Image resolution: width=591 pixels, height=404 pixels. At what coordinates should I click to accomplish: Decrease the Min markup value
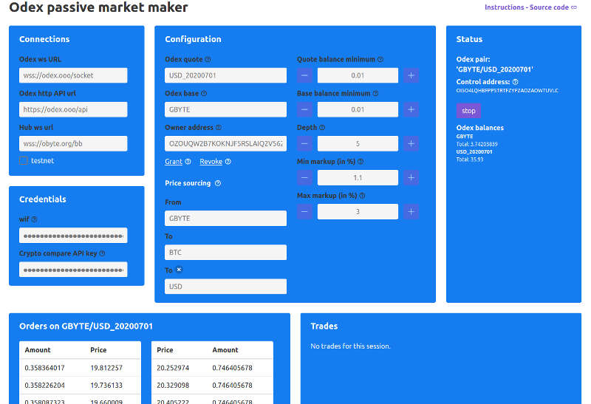pyautogui.click(x=304, y=177)
